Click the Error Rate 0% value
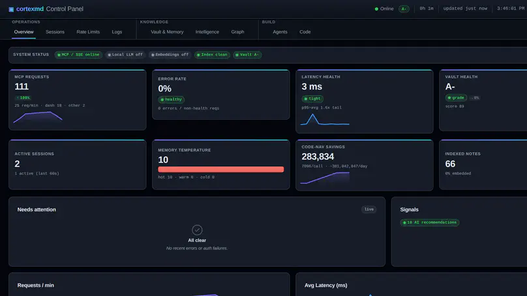 point(164,88)
